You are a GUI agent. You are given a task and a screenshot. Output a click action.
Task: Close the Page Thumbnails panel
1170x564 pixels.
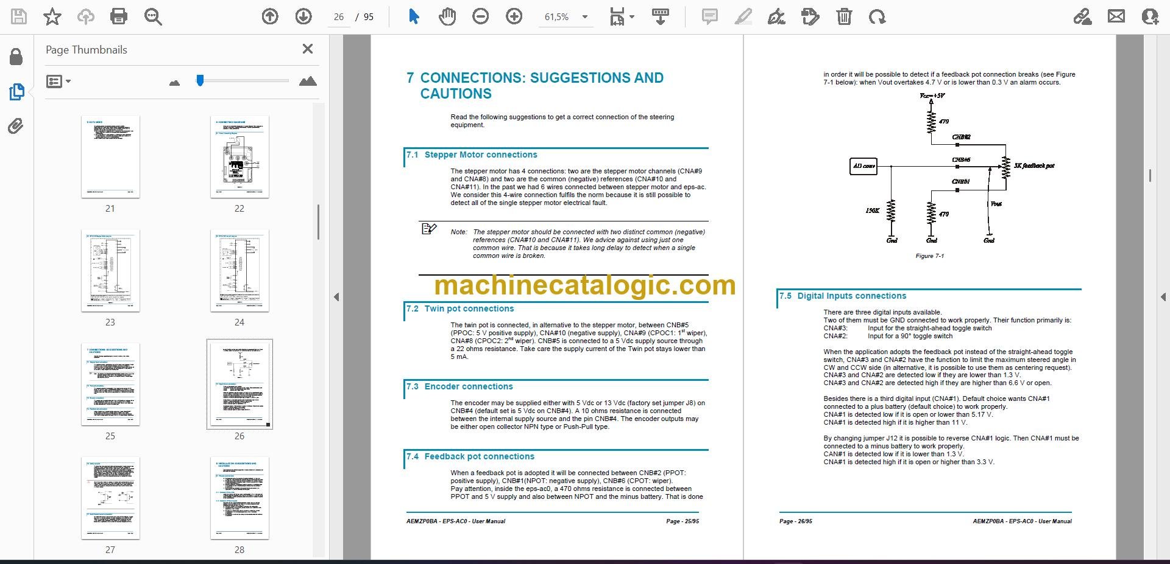point(308,49)
